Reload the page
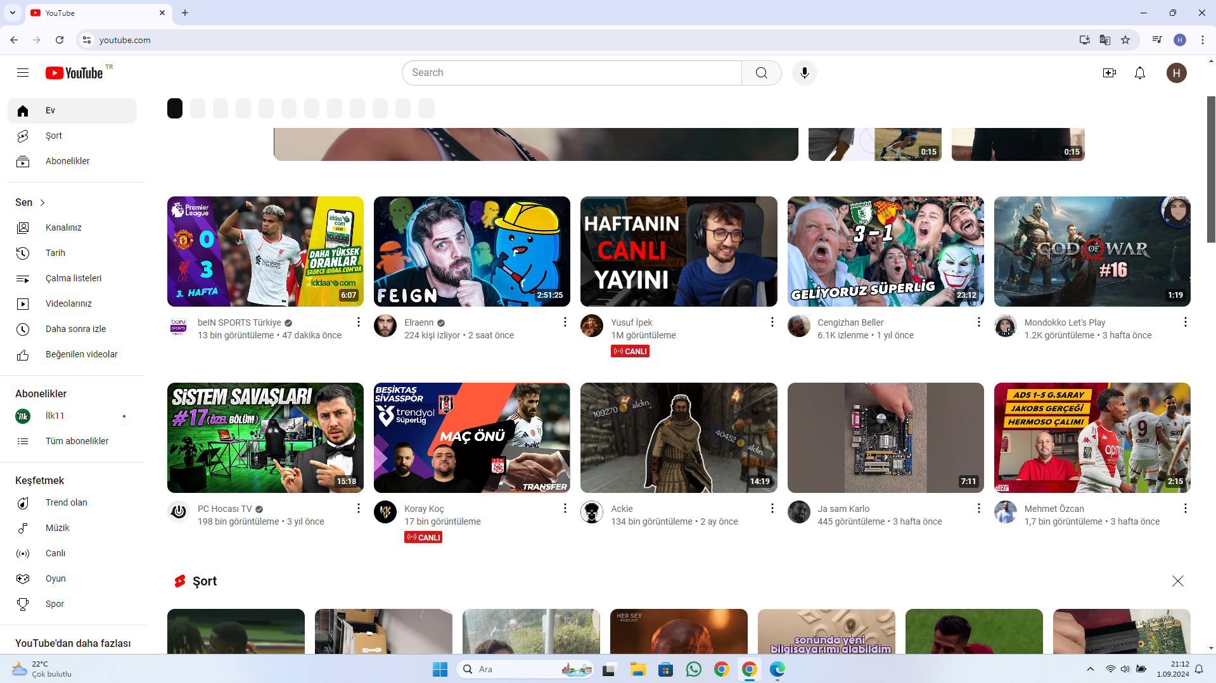The height and width of the screenshot is (683, 1216). [60, 40]
